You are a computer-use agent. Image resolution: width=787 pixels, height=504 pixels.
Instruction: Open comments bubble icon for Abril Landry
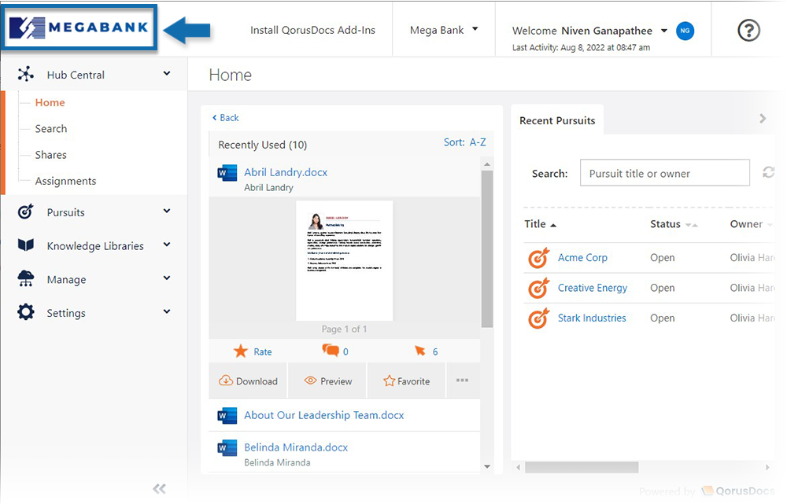331,351
